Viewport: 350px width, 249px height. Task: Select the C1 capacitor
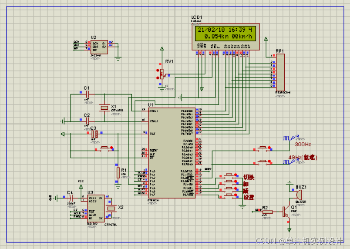(x=87, y=94)
